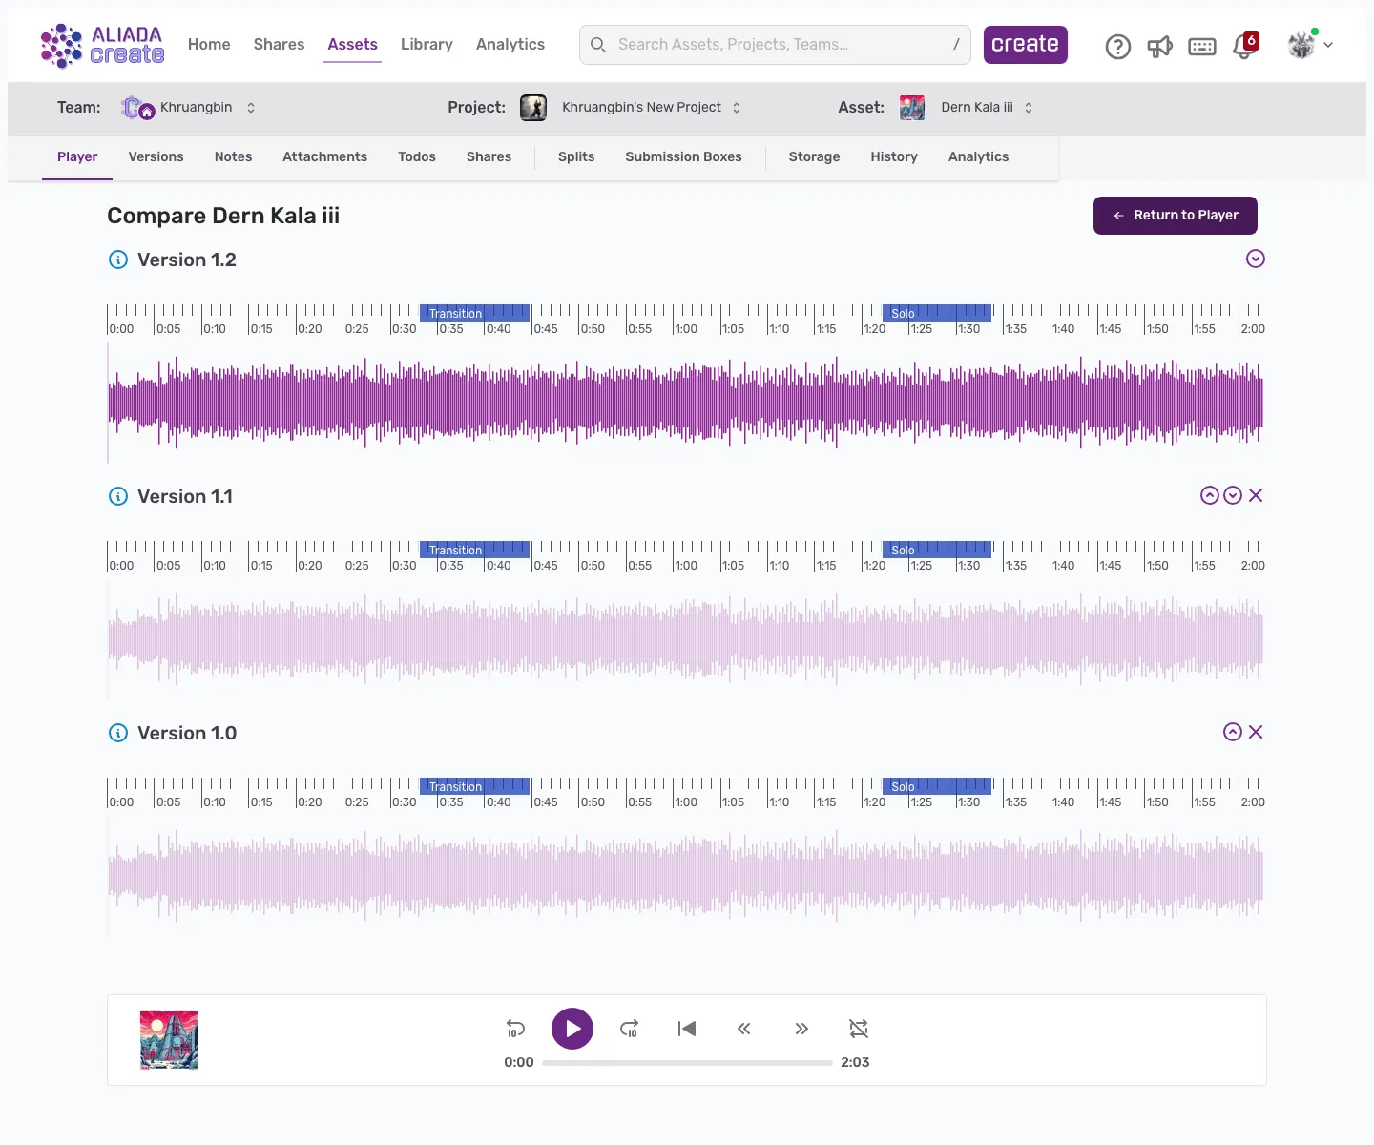Toggle the loop playback icon

859,1029
